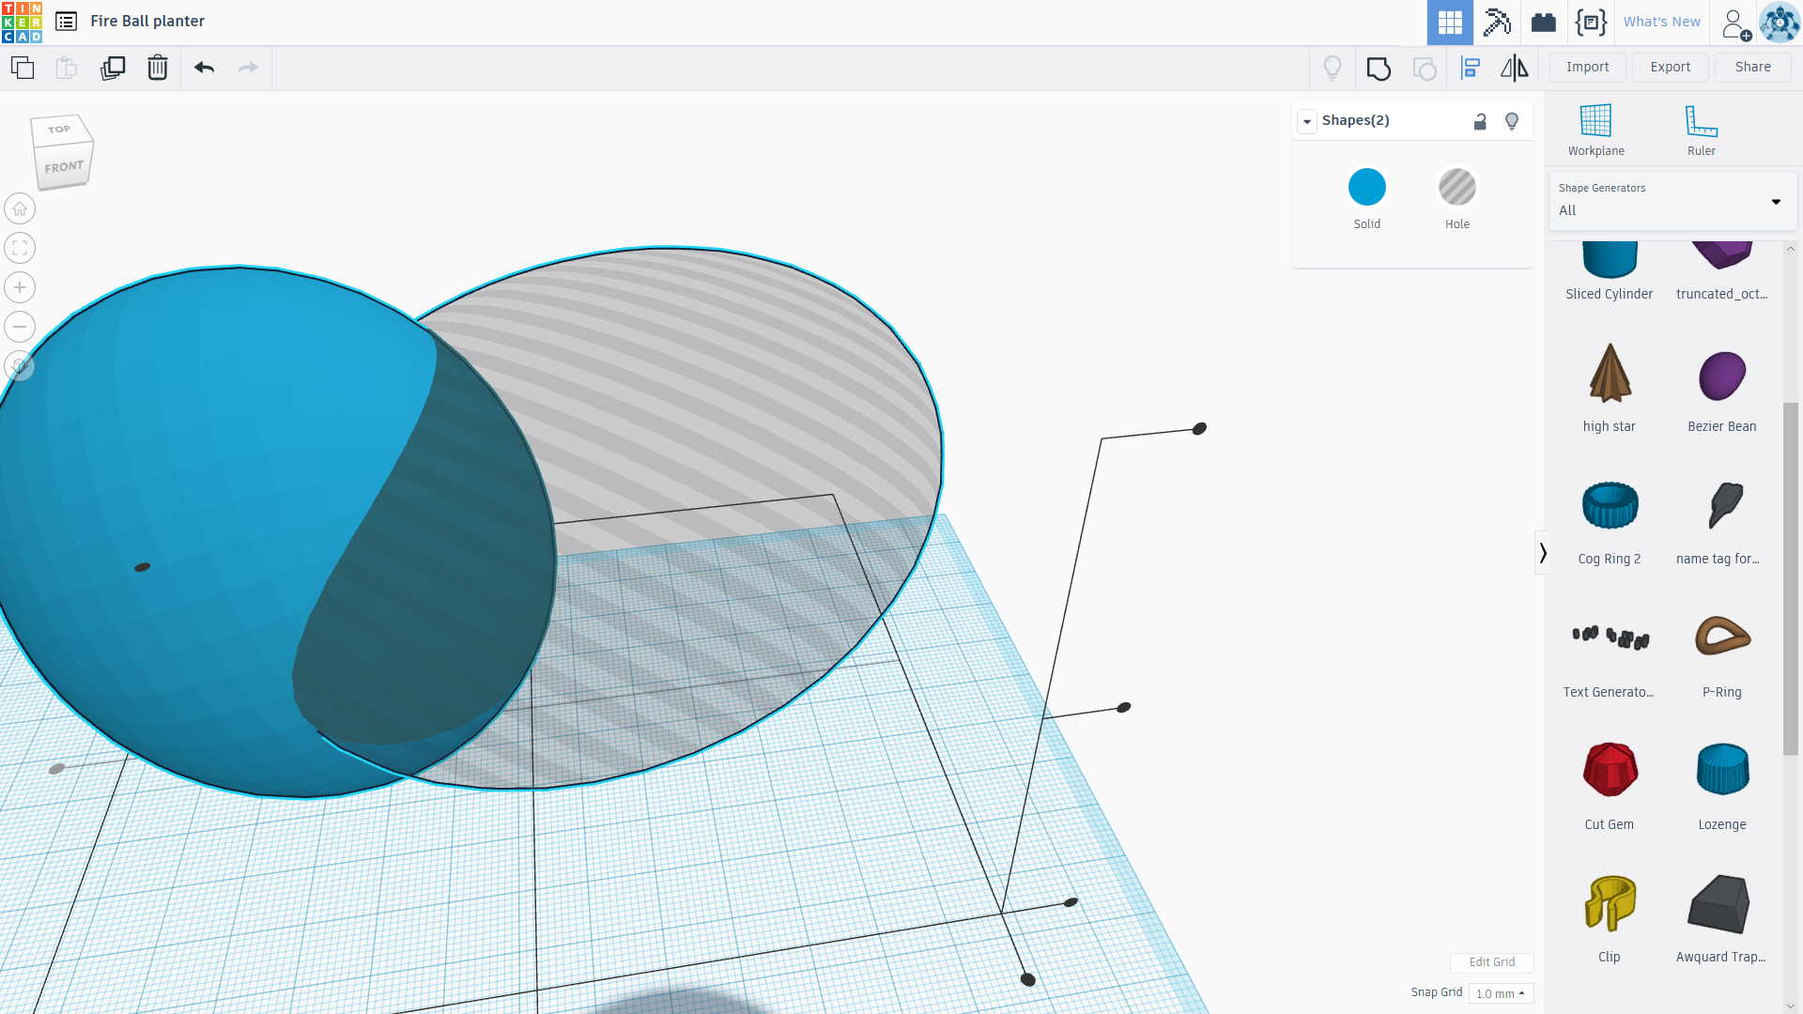Viewport: 1803px width, 1014px height.
Task: Select the high star shape
Action: pos(1610,387)
